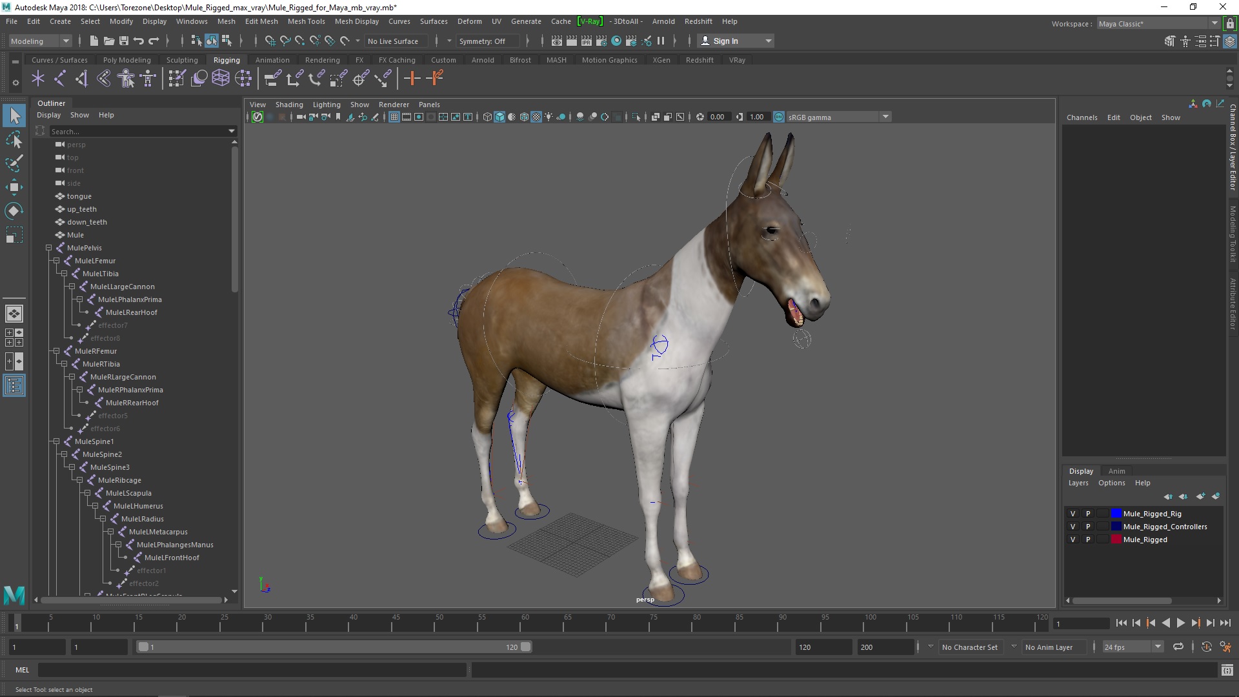Click the four-view layout icon
Image resolution: width=1239 pixels, height=697 pixels.
[14, 338]
